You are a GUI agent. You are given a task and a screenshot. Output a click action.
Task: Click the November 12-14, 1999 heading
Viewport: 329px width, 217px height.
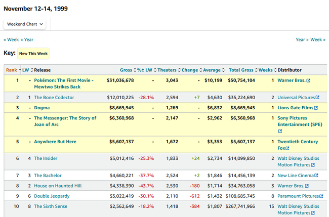coord(35,9)
